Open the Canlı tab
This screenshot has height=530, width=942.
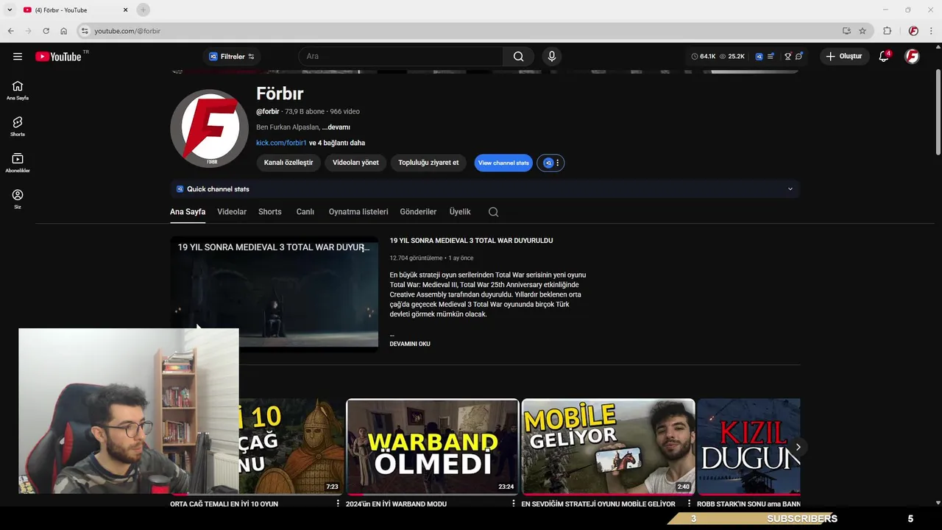pyautogui.click(x=305, y=212)
